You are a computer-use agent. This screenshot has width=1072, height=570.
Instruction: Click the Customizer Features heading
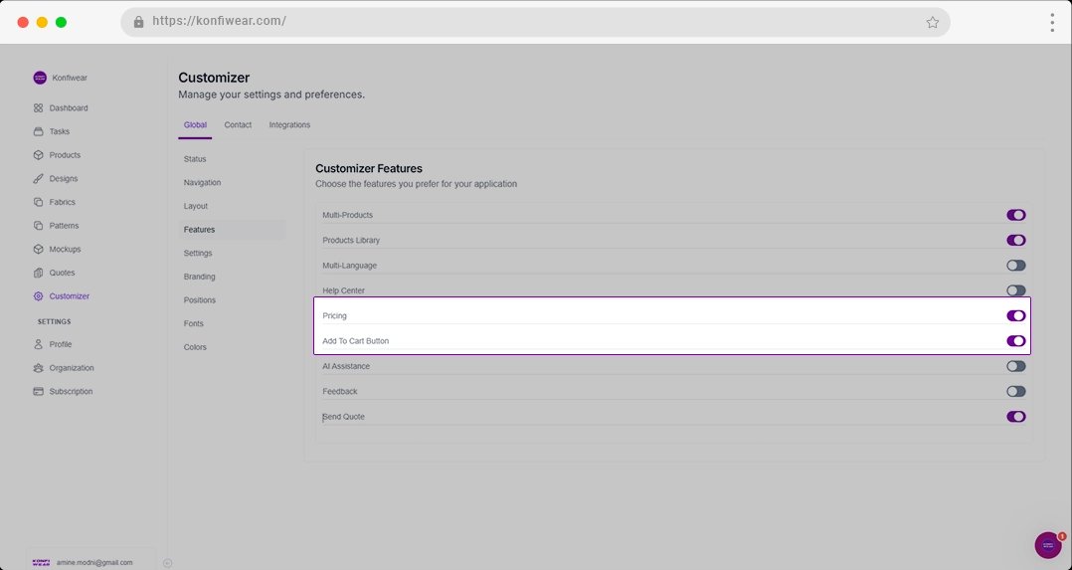click(369, 168)
